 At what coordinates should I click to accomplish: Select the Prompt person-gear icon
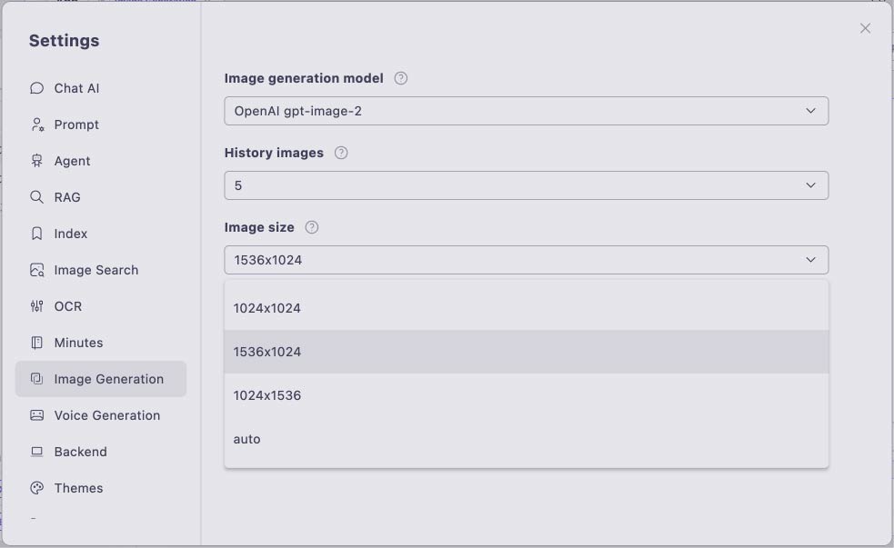[x=37, y=125]
